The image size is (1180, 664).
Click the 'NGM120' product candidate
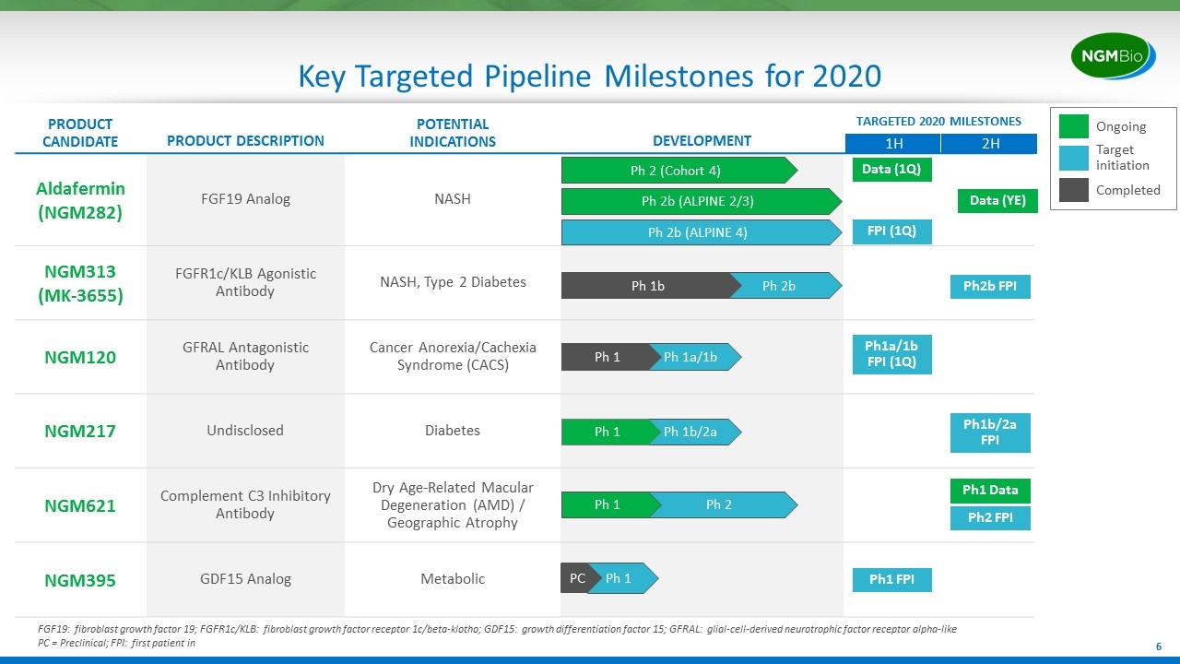(80, 357)
